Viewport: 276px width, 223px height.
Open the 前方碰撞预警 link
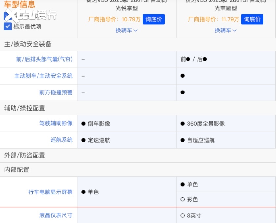pos(56,92)
